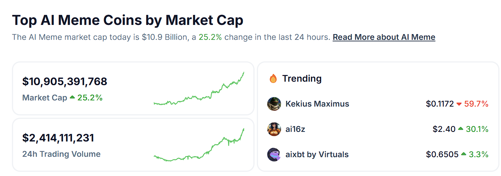Click the Kekius Maximus coin avatar icon
The image size is (501, 176).
(274, 104)
